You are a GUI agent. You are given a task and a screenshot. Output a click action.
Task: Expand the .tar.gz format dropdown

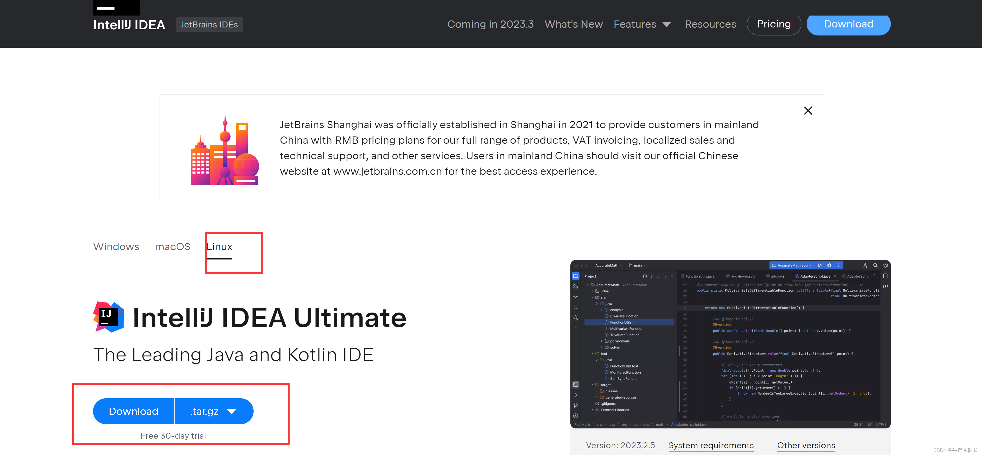(x=214, y=411)
